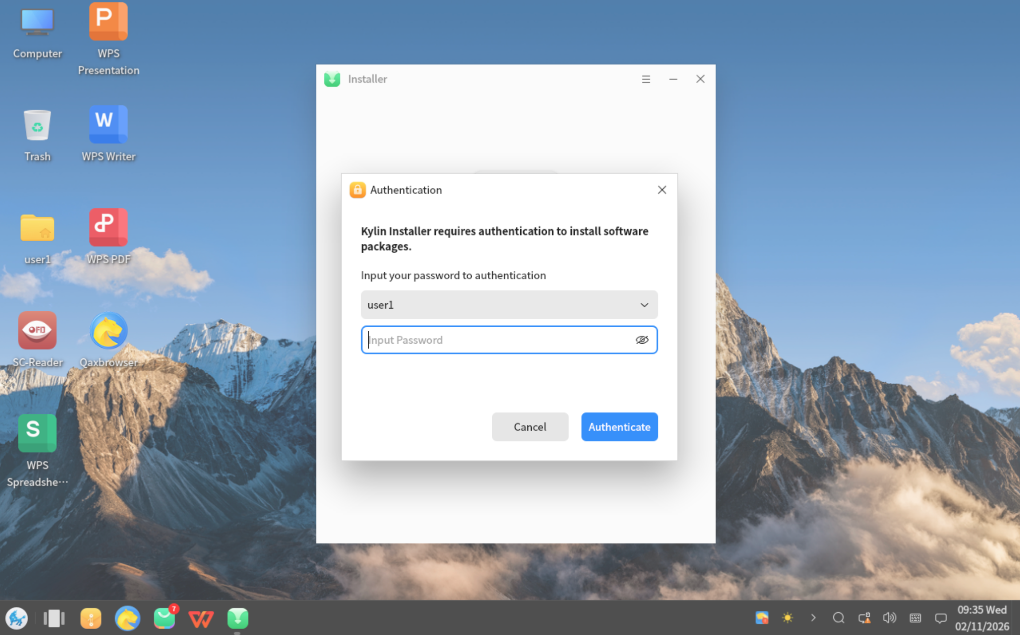The width and height of the screenshot is (1020, 635).
Task: Click the WPS Office taskbar icon
Action: coord(201,618)
